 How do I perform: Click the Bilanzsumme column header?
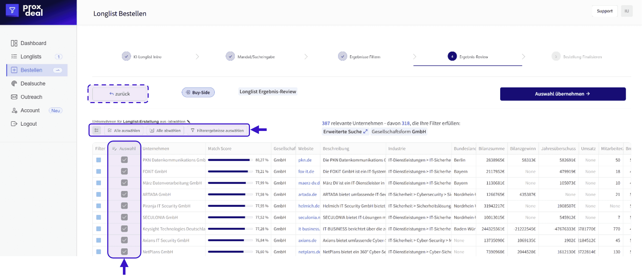[x=492, y=149]
